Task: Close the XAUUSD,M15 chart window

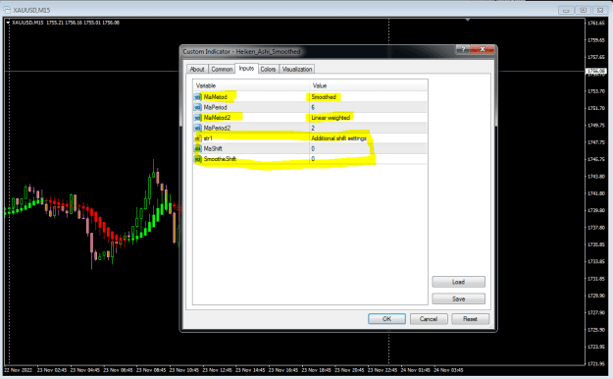Action: (600, 10)
